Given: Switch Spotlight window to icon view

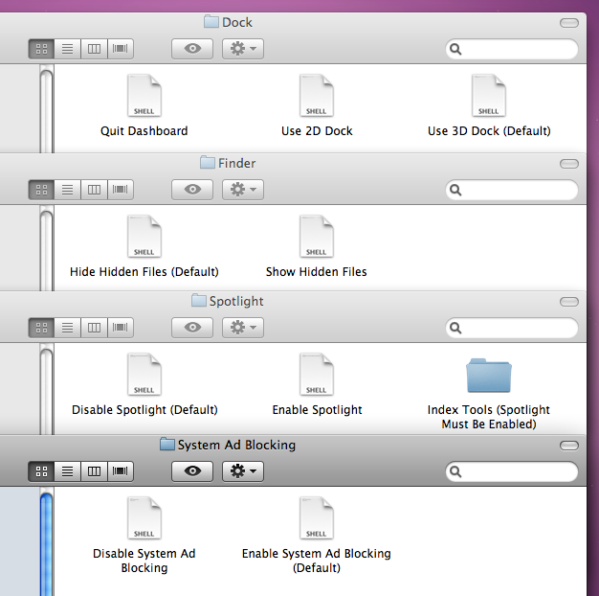Looking at the screenshot, I should pos(41,328).
